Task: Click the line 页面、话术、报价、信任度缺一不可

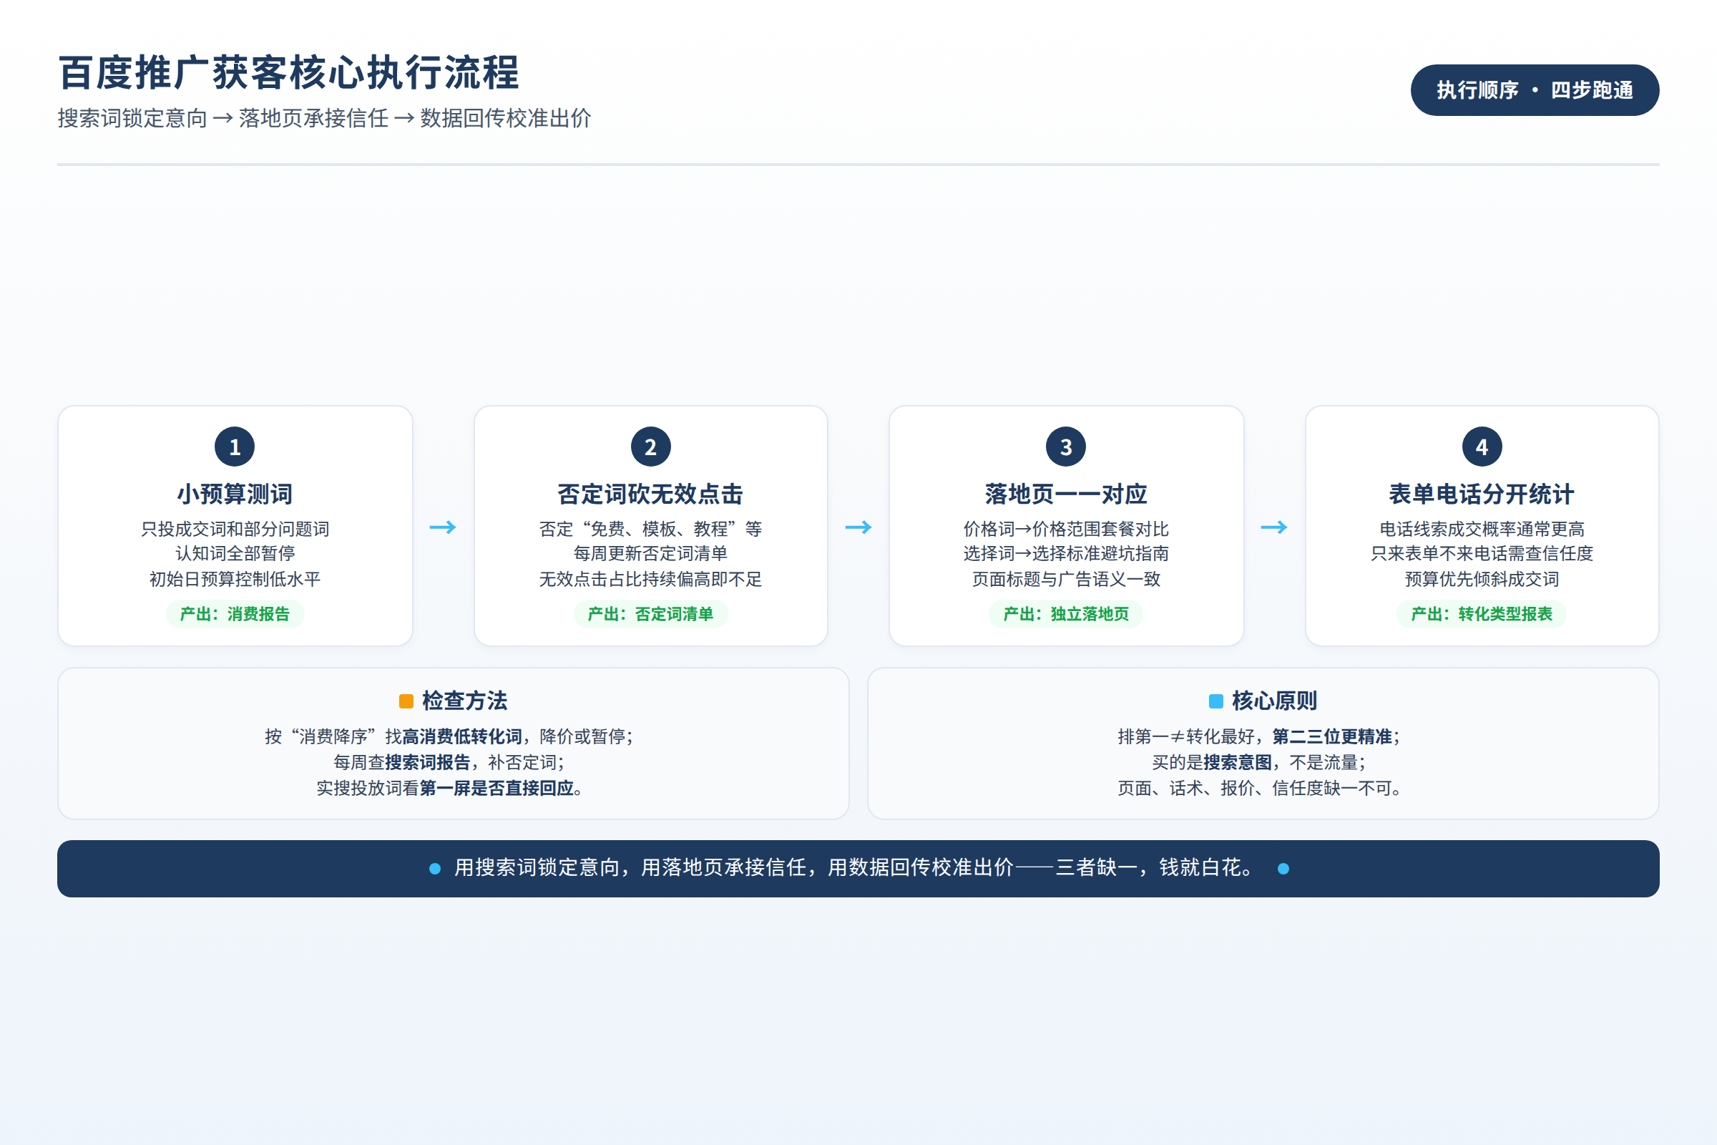Action: click(1260, 788)
